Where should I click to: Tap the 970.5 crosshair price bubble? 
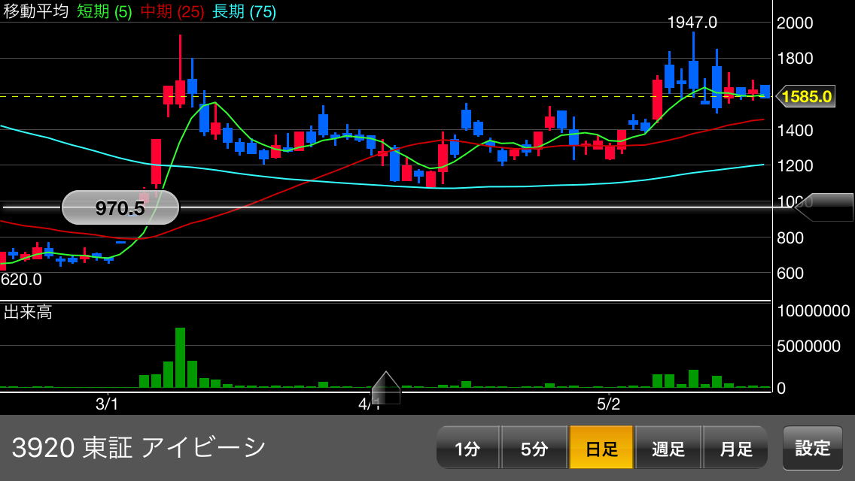[120, 207]
